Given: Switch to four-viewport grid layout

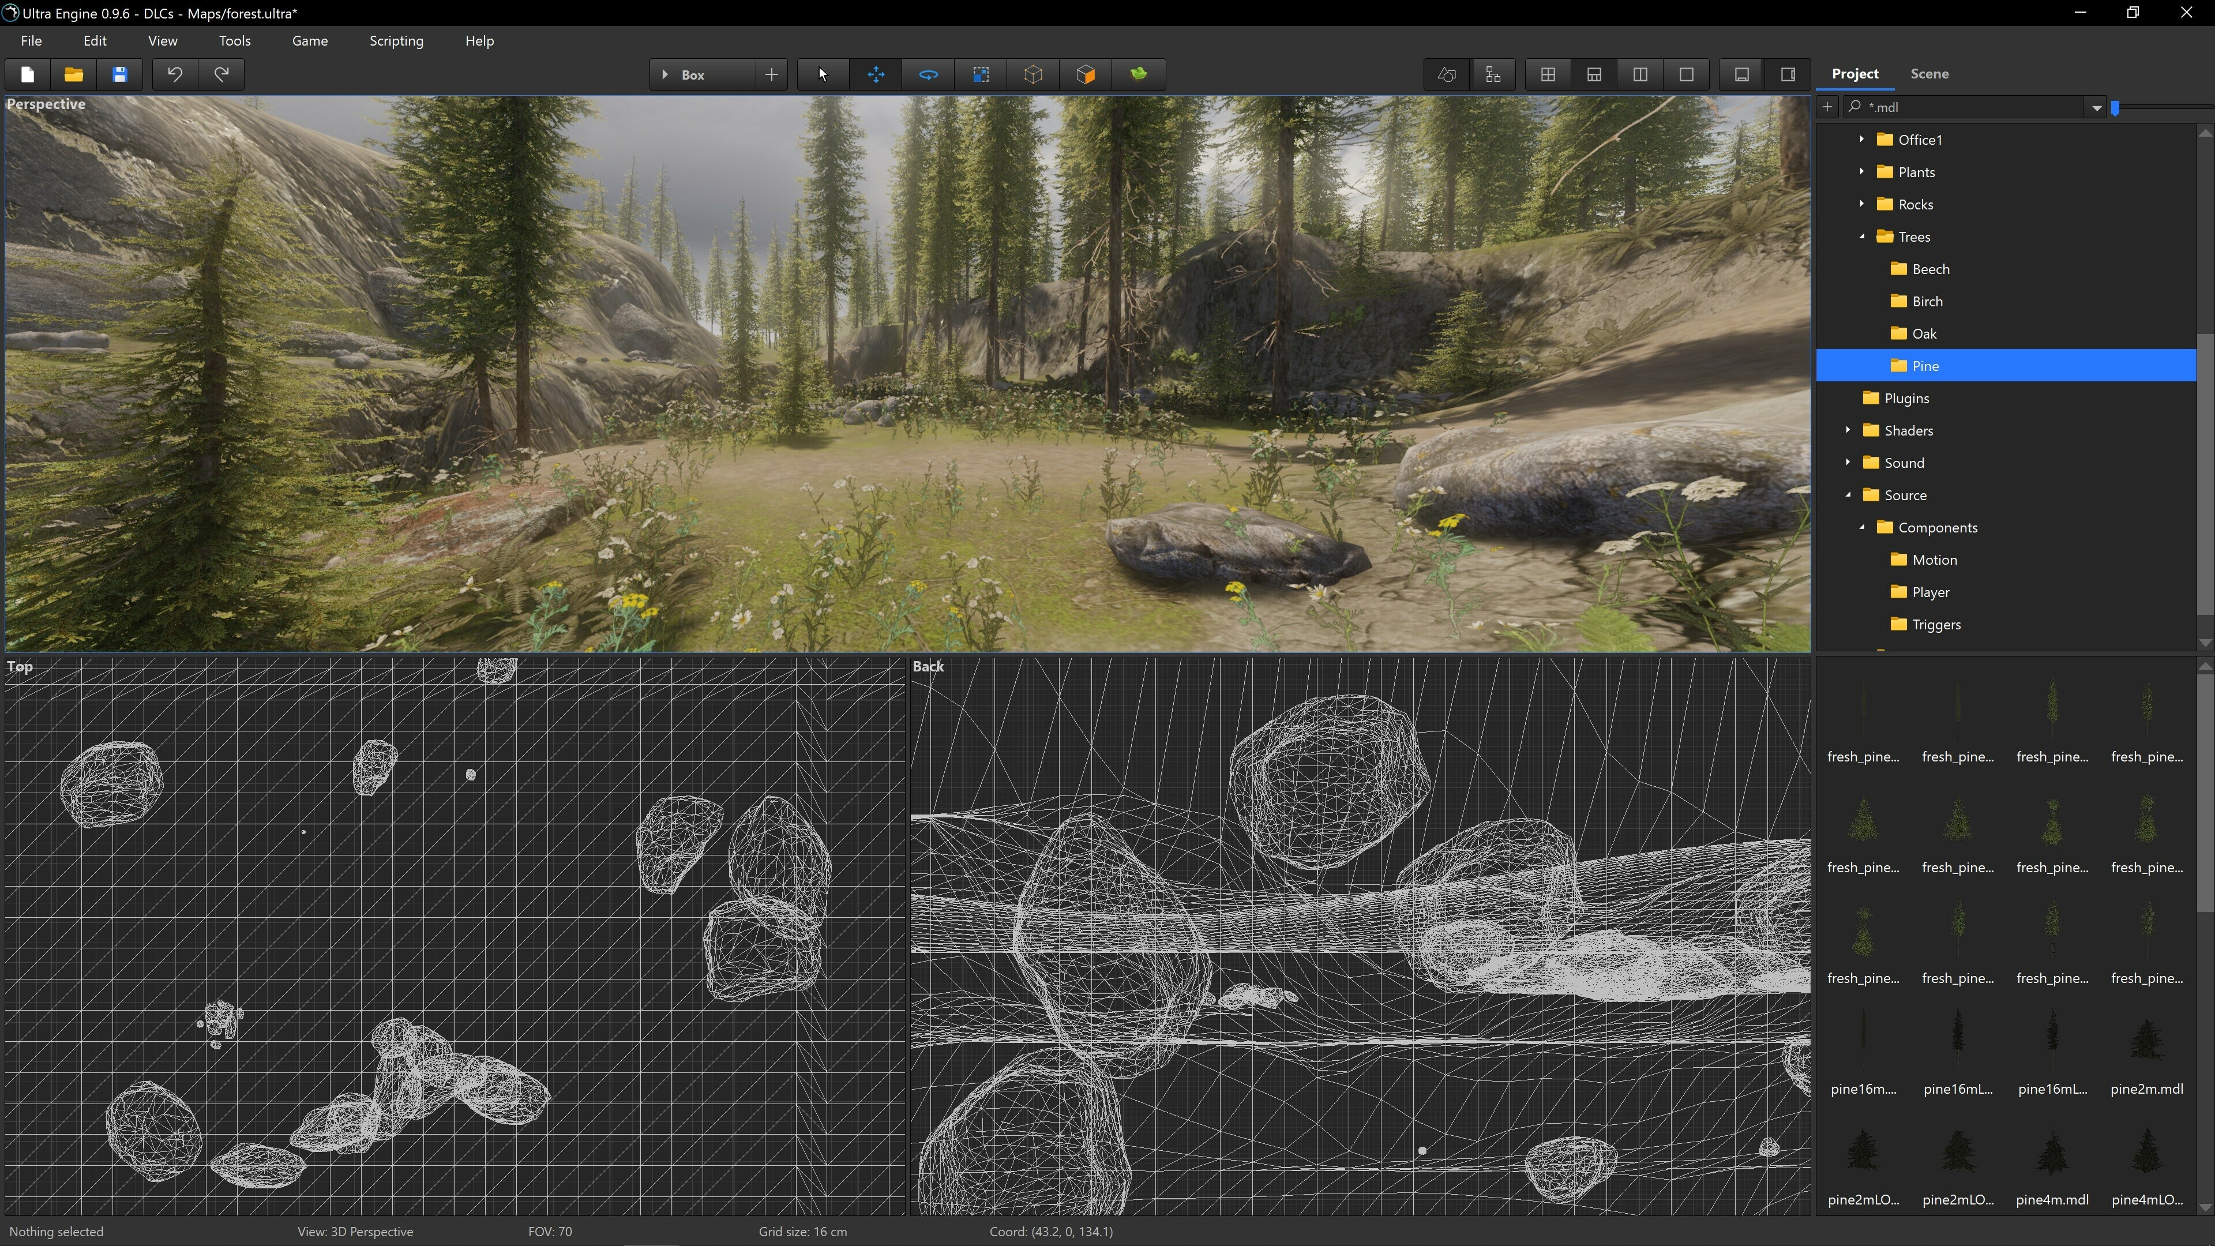Looking at the screenshot, I should [x=1548, y=75].
